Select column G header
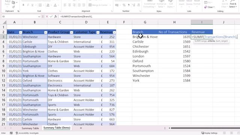The image size is (240, 135). point(145,22)
